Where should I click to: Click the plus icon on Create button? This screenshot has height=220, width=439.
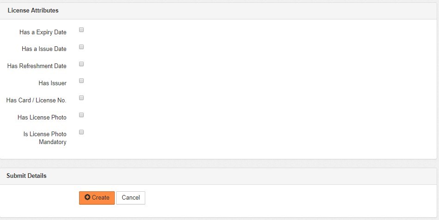click(x=87, y=198)
